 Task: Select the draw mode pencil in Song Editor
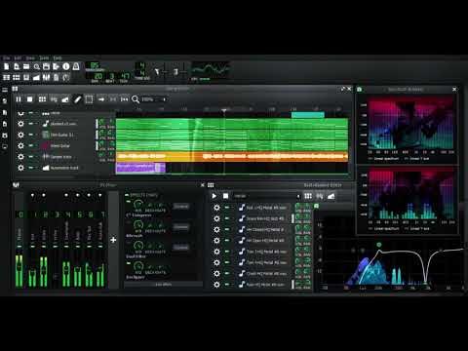[x=77, y=99]
